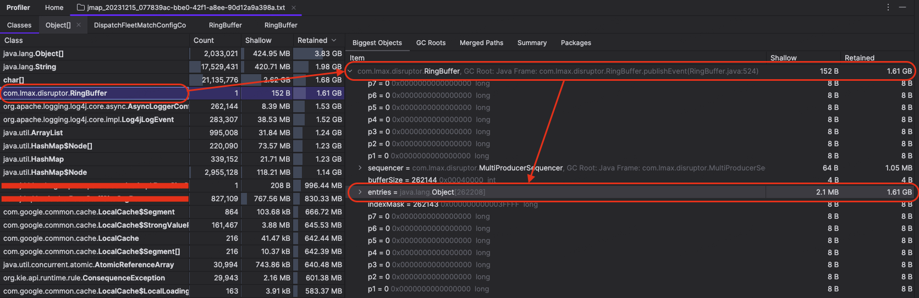Select the java.util.HashMap$Node[] row
Image resolution: width=919 pixels, height=298 pixels.
[172, 146]
